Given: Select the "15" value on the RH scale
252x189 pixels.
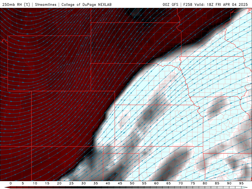Looking at the screenshot, I should (x=47, y=183).
